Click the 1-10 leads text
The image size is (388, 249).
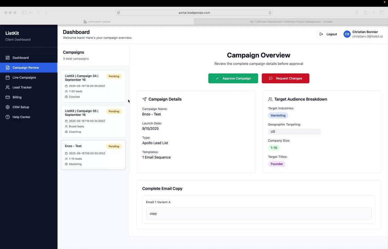click(x=75, y=159)
